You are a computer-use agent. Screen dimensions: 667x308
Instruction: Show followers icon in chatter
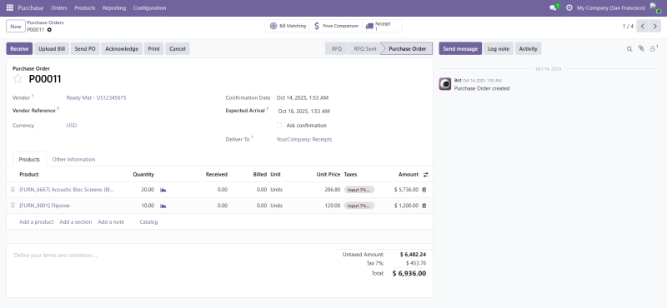point(654,48)
